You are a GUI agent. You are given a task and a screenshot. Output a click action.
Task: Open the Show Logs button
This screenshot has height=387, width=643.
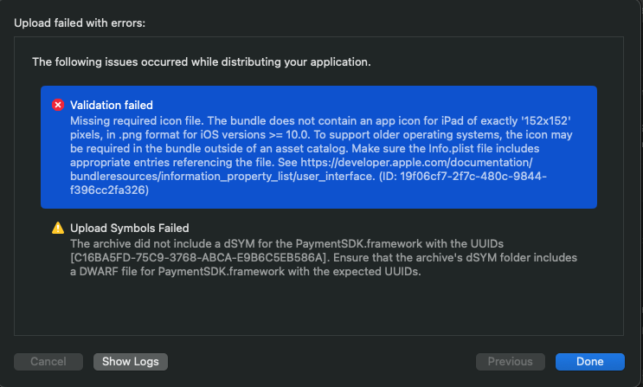point(131,362)
